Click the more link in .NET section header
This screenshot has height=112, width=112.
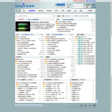[x=42, y=35]
